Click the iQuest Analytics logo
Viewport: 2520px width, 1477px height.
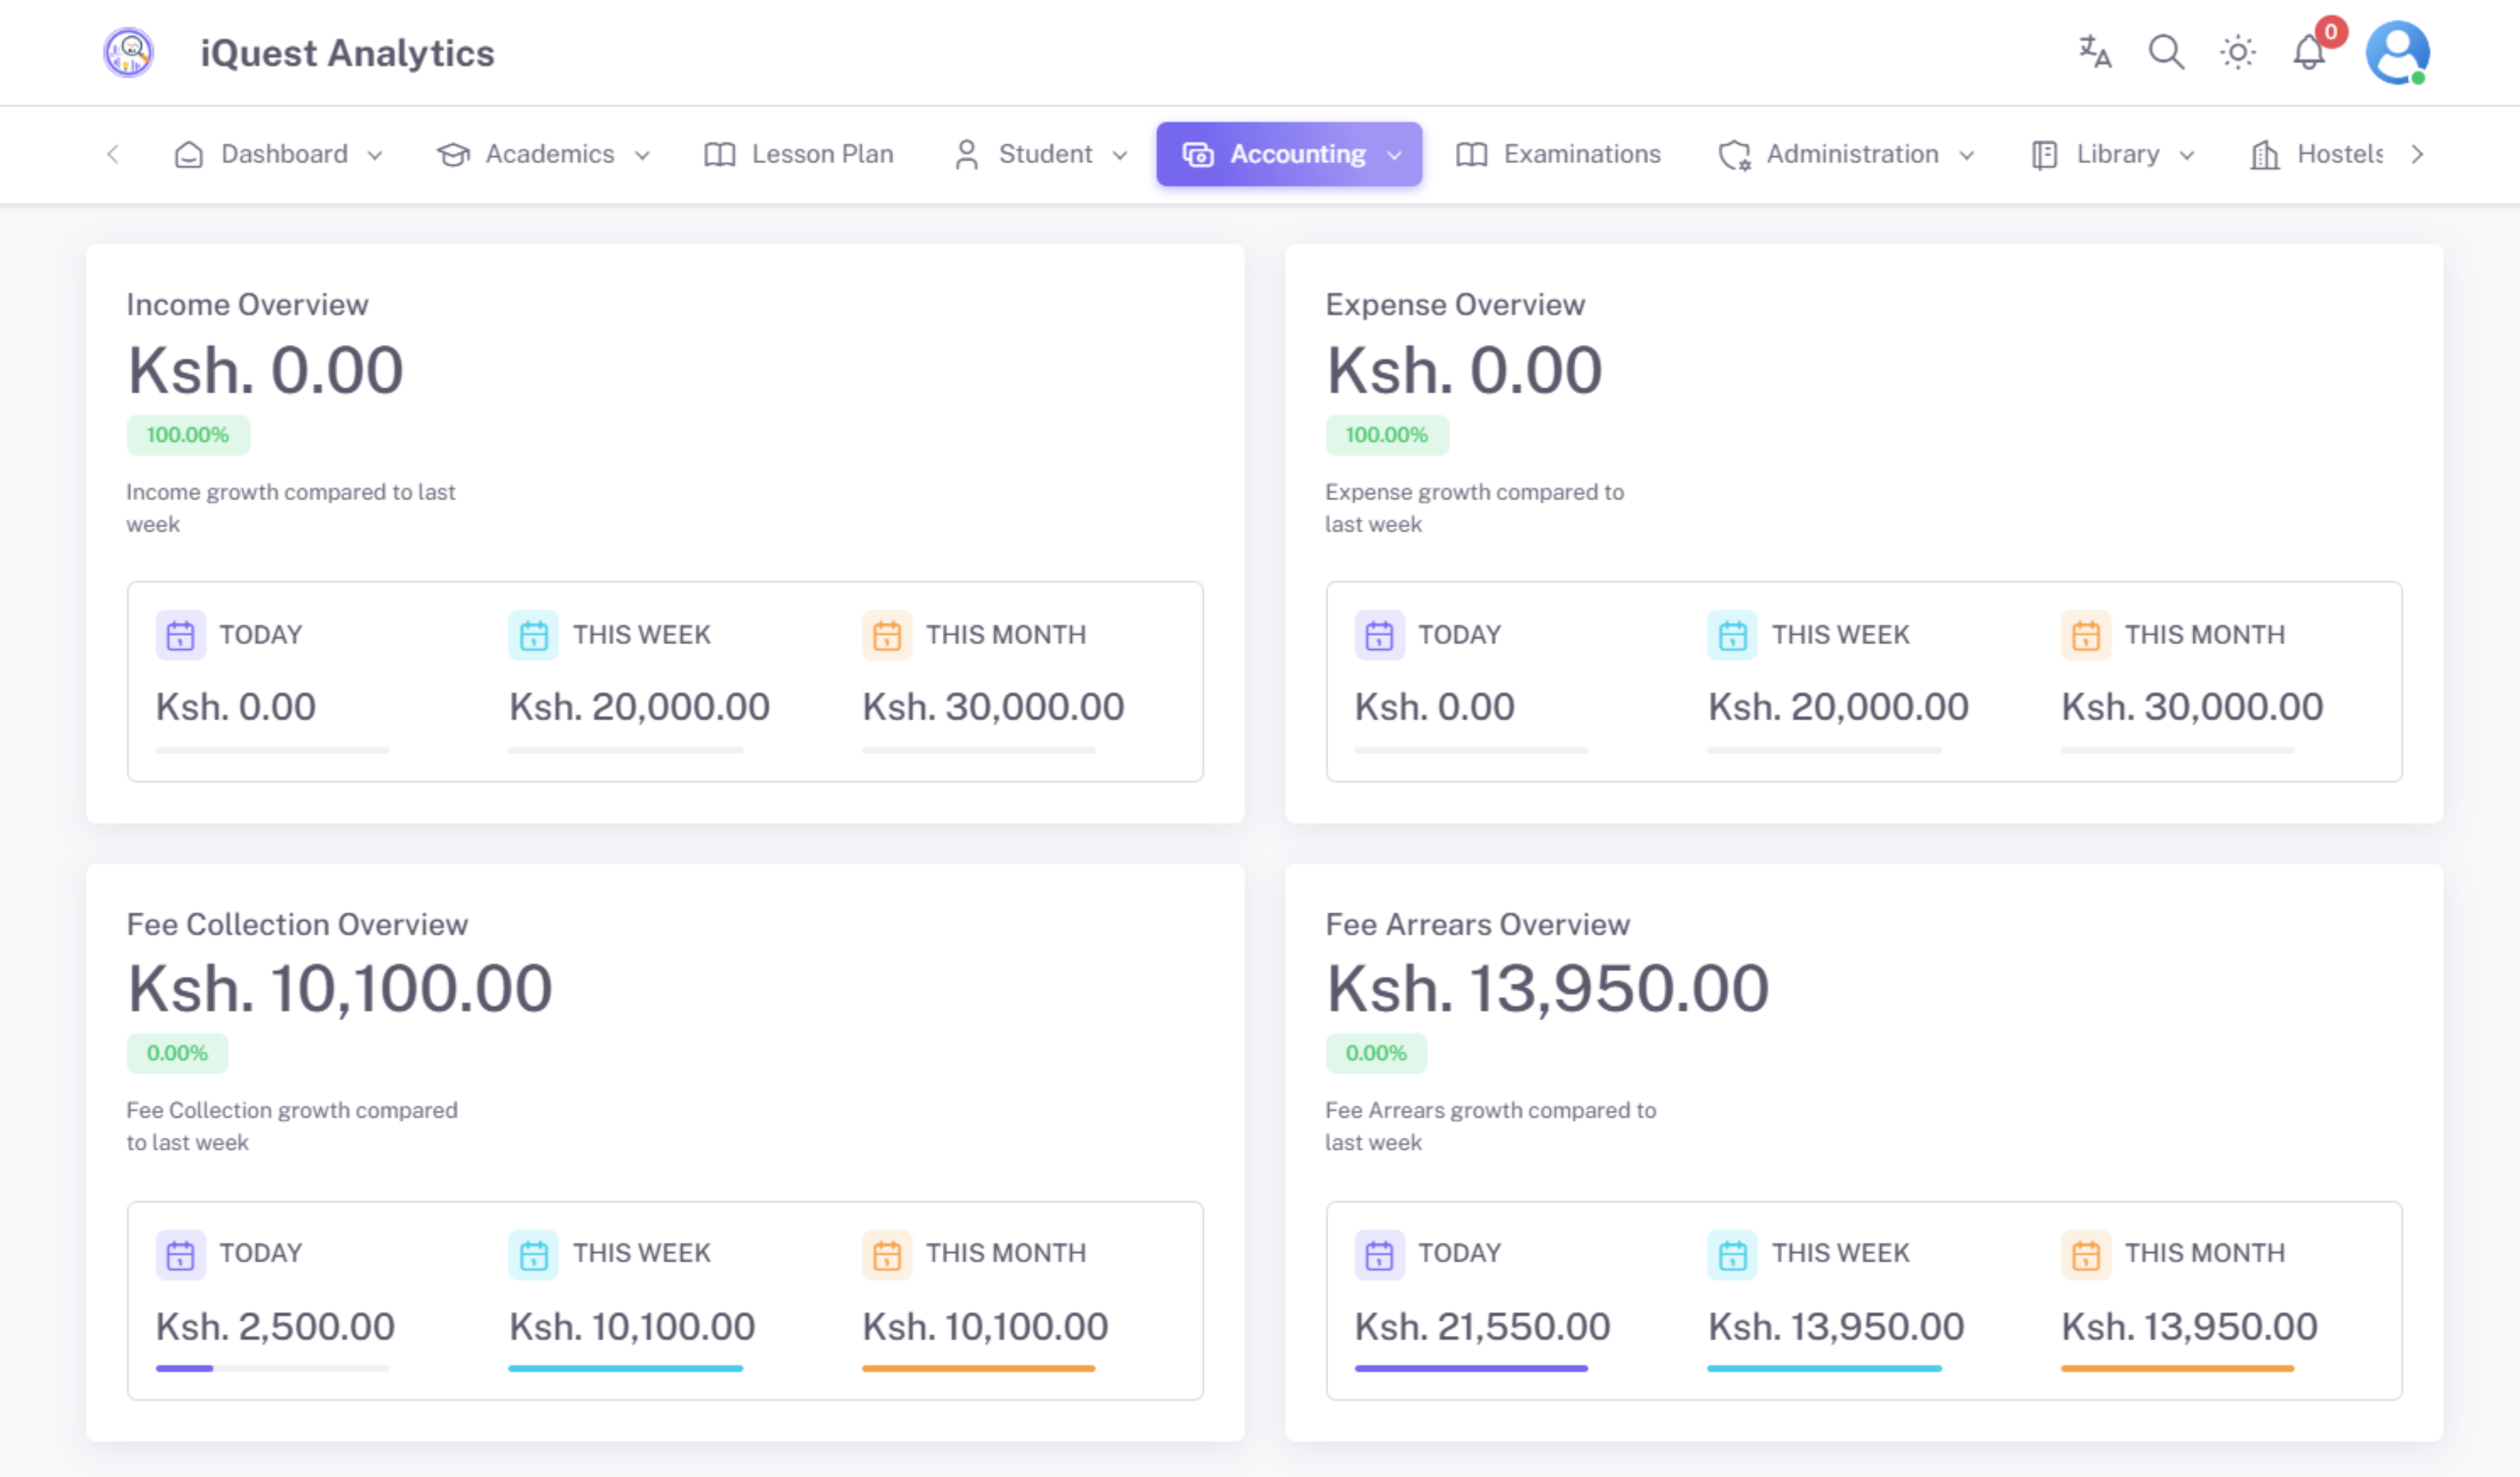pyautogui.click(x=129, y=52)
